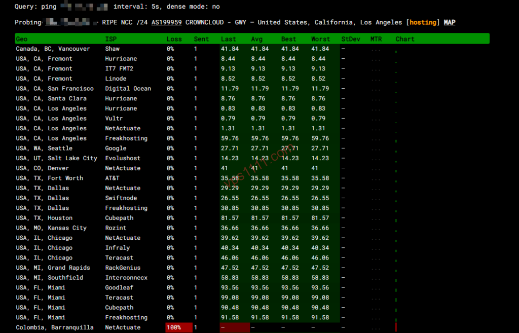Click the 93.56 Avg latency value
Viewport: 519px width, 333px height.
coord(260,287)
